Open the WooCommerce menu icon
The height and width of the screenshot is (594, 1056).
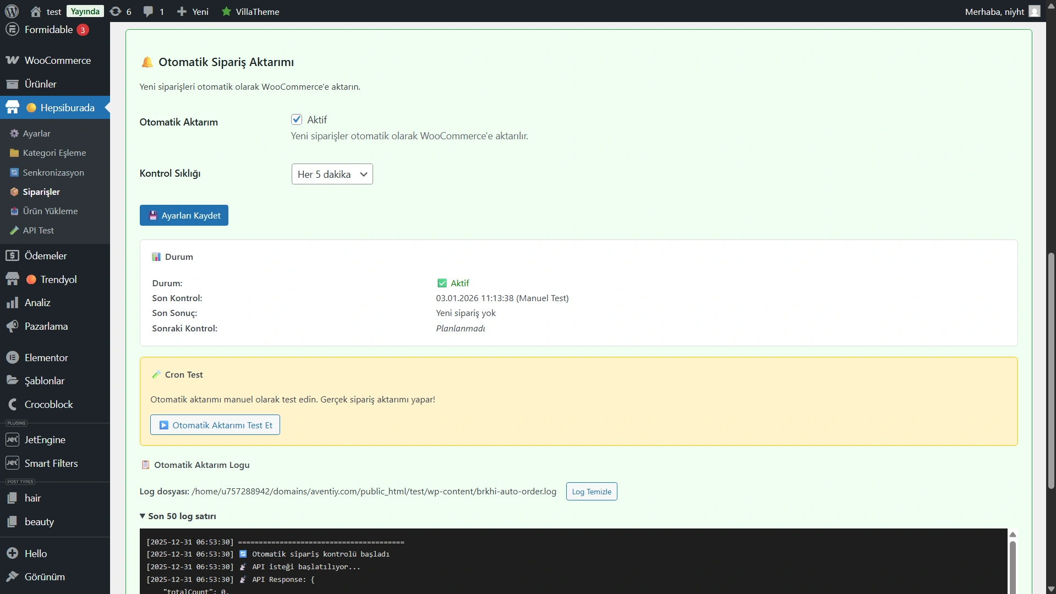12,61
